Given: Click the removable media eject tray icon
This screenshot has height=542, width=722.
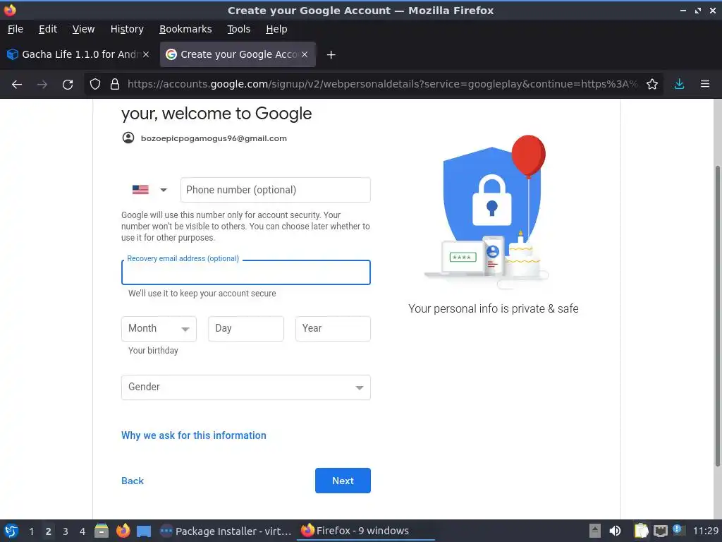Looking at the screenshot, I should 595,531.
